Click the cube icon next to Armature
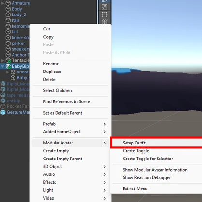This screenshot has height=202, width=202. tap(8, 3)
